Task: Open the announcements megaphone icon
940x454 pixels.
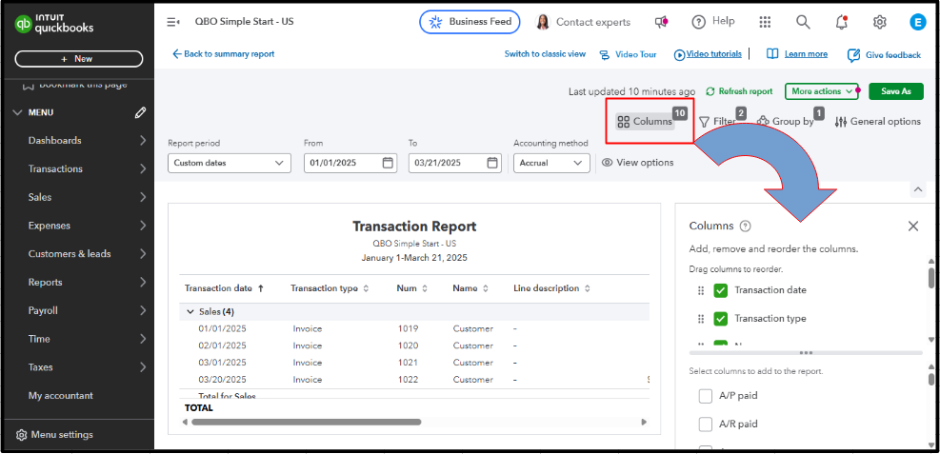Action: 661,22
